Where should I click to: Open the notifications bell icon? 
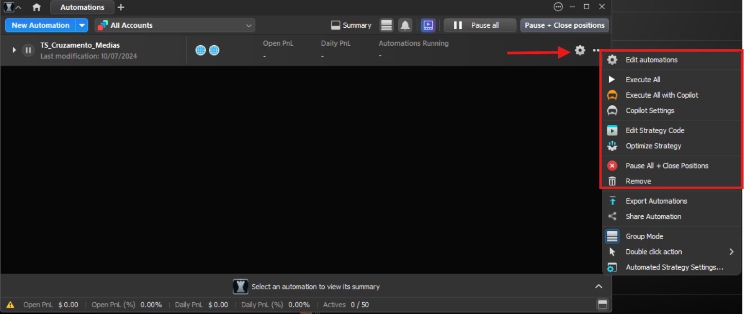pyautogui.click(x=405, y=25)
